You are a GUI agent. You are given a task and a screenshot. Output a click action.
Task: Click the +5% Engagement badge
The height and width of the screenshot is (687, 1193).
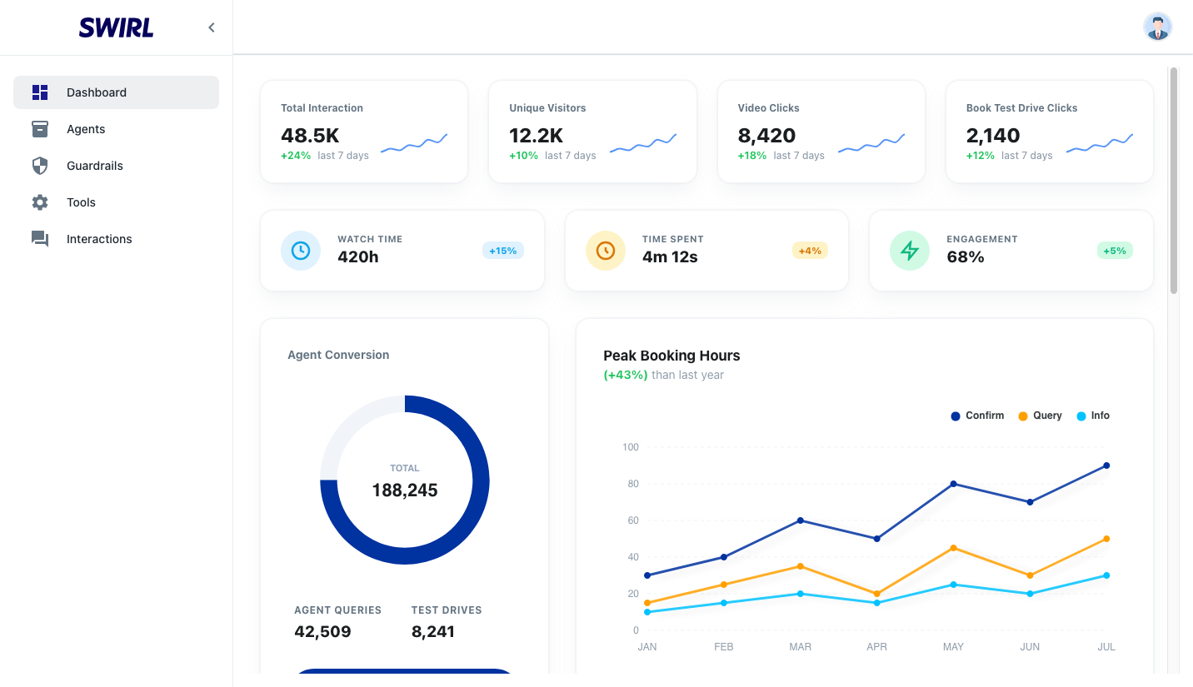pyautogui.click(x=1115, y=251)
